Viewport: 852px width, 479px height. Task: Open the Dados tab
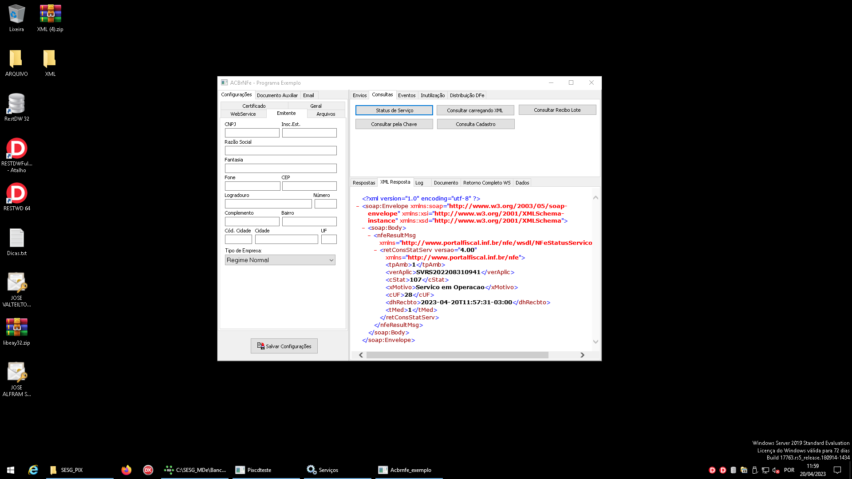click(522, 183)
